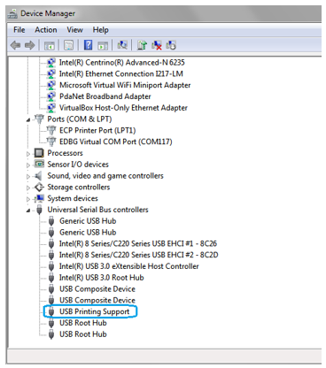Viewport: 326px width, 368px height.
Task: Click the port icon beside ECP Printer Port
Action: pos(51,130)
